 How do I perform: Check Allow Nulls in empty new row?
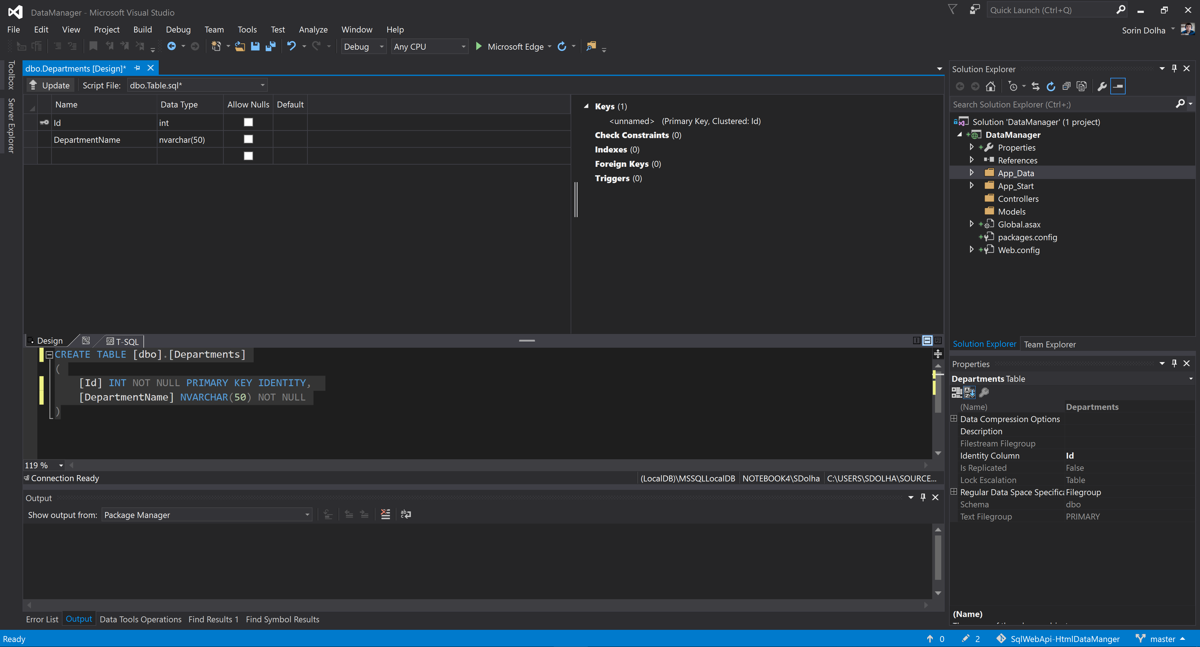pos(248,156)
